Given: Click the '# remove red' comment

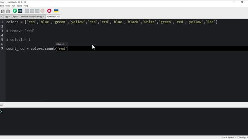Looking at the screenshot, I should pos(20,31).
